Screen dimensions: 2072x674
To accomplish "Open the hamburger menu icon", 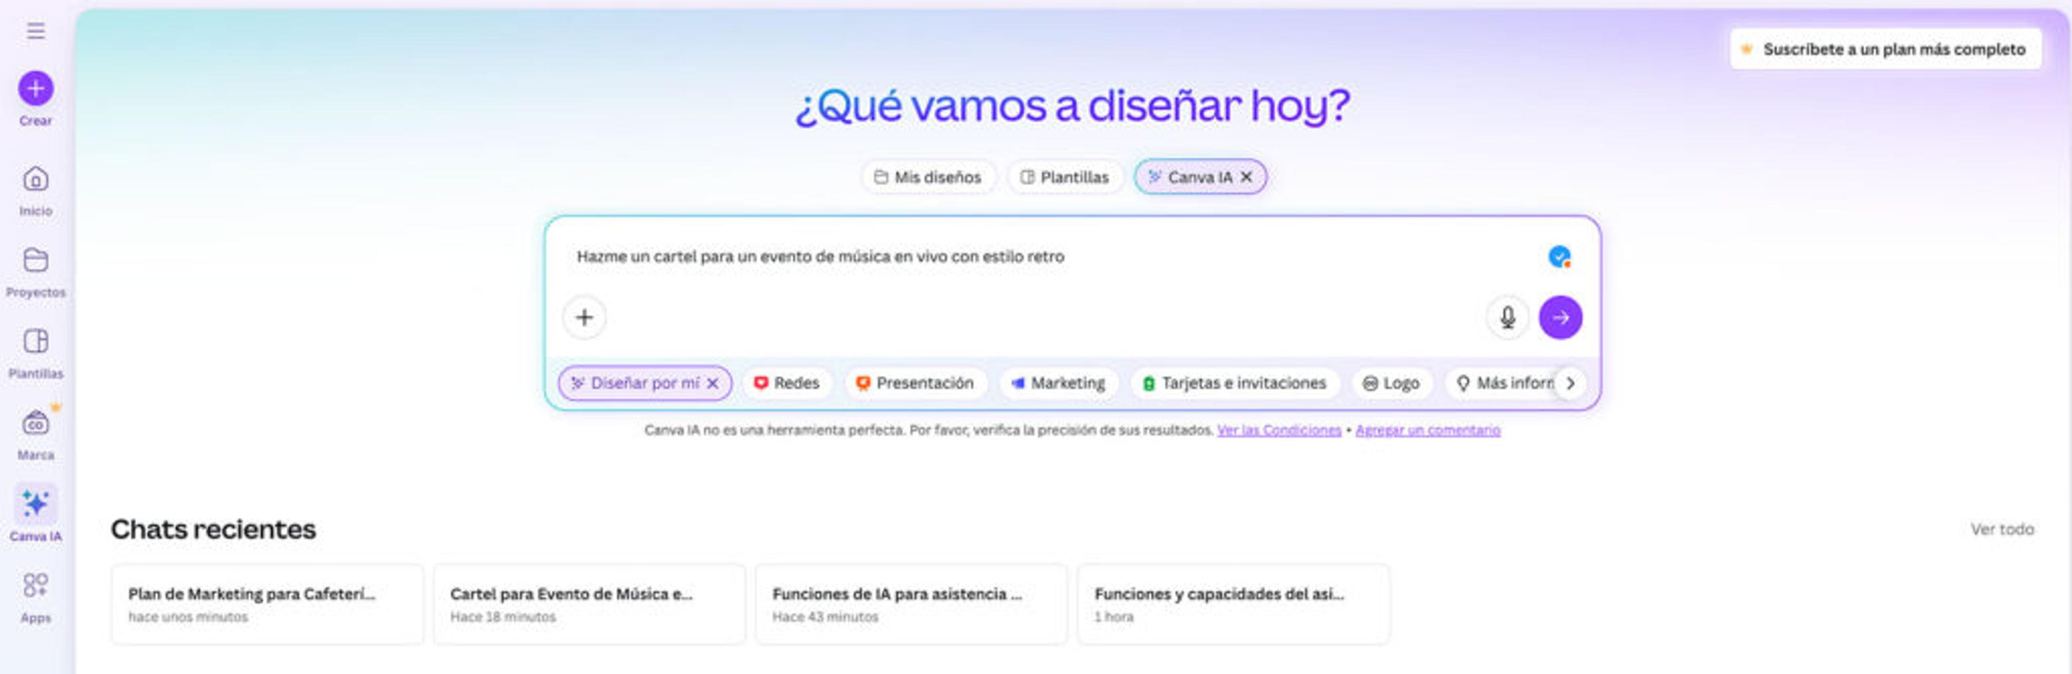I will click(36, 31).
